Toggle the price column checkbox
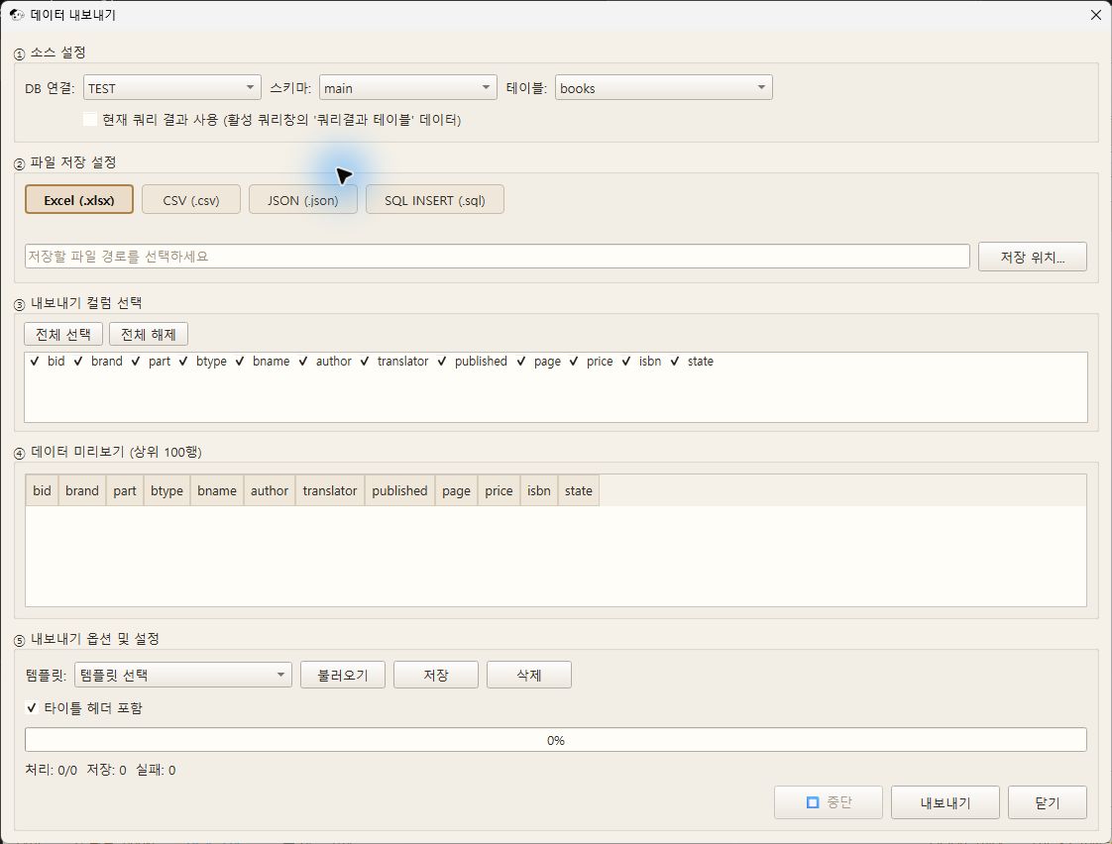The width and height of the screenshot is (1112, 844). [x=574, y=362]
